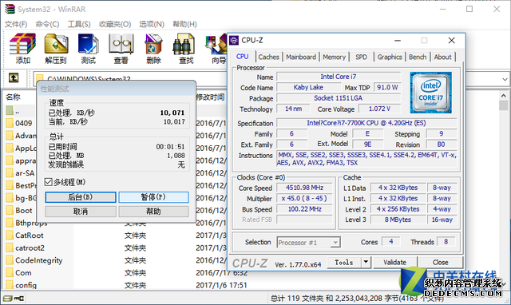
Task: Open the WinRAR address bar dropdown
Action: pyautogui.click(x=505, y=79)
